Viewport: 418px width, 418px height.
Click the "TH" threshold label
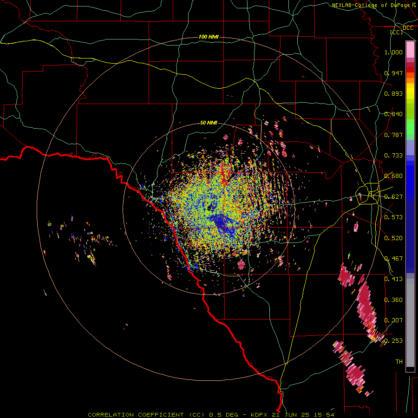[399, 362]
